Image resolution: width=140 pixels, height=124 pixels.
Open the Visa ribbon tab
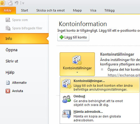tap(93, 10)
